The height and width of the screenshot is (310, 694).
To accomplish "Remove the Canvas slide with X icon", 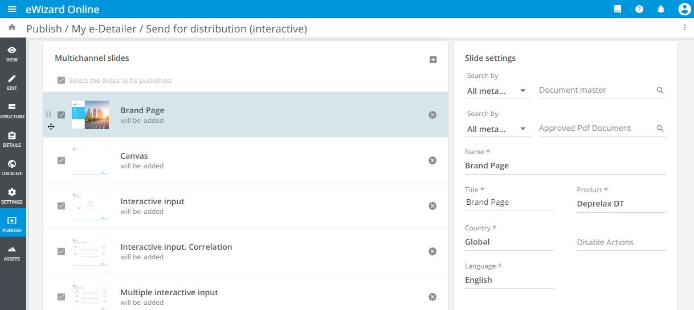I will pyautogui.click(x=432, y=160).
